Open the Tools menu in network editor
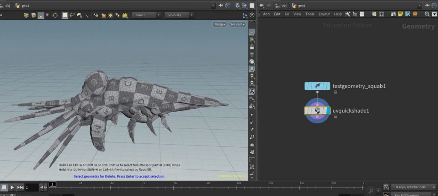Image resolution: width=438 pixels, height=196 pixels. tap(310, 14)
